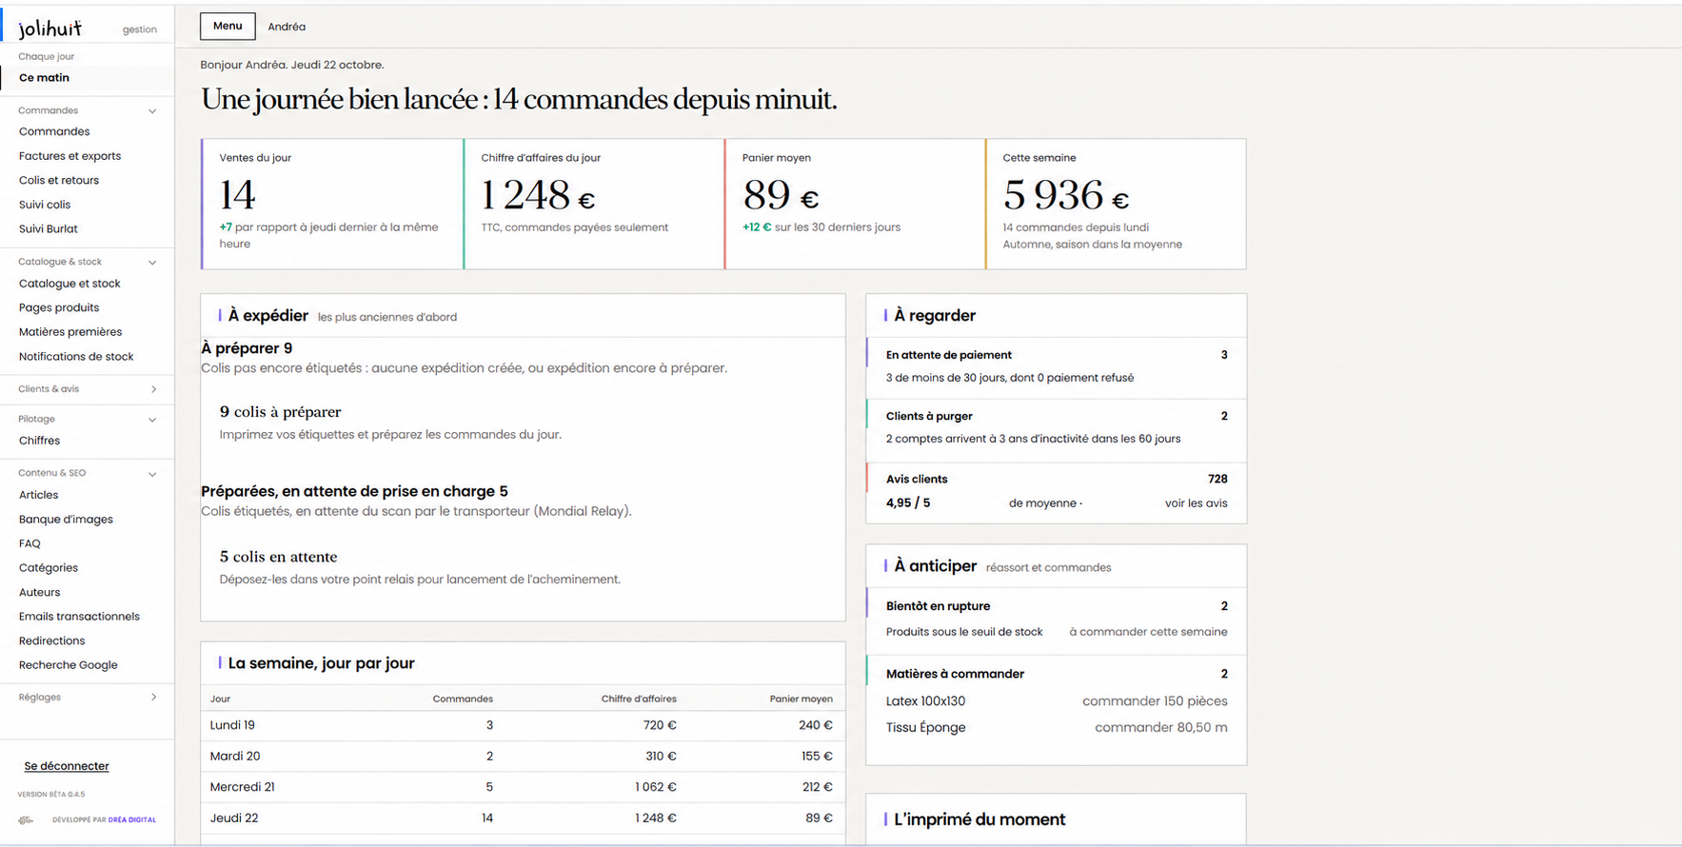Viewport: 1682px width, 847px height.
Task: Switch to the Andréa tab
Action: (287, 27)
